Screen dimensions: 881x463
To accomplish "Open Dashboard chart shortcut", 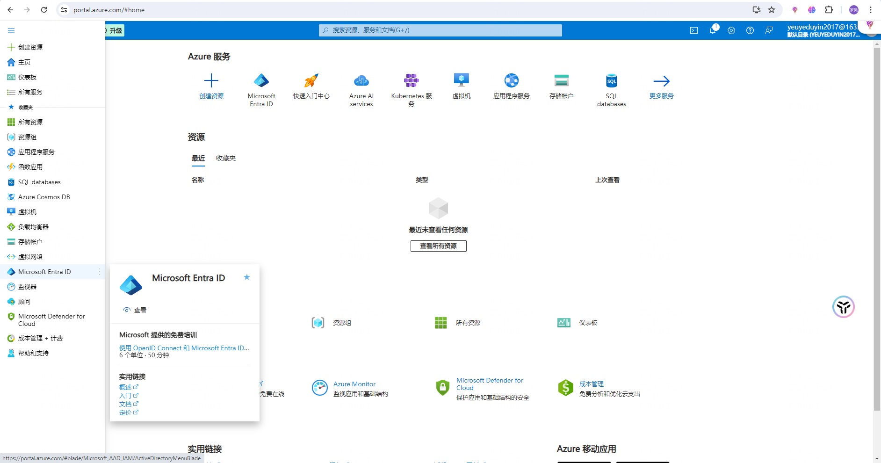I will 564,323.
